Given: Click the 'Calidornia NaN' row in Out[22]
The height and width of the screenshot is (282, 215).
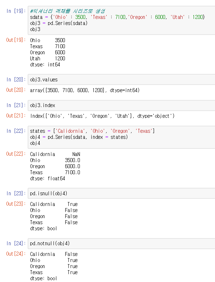Looking at the screenshot, I should pos(55,154).
